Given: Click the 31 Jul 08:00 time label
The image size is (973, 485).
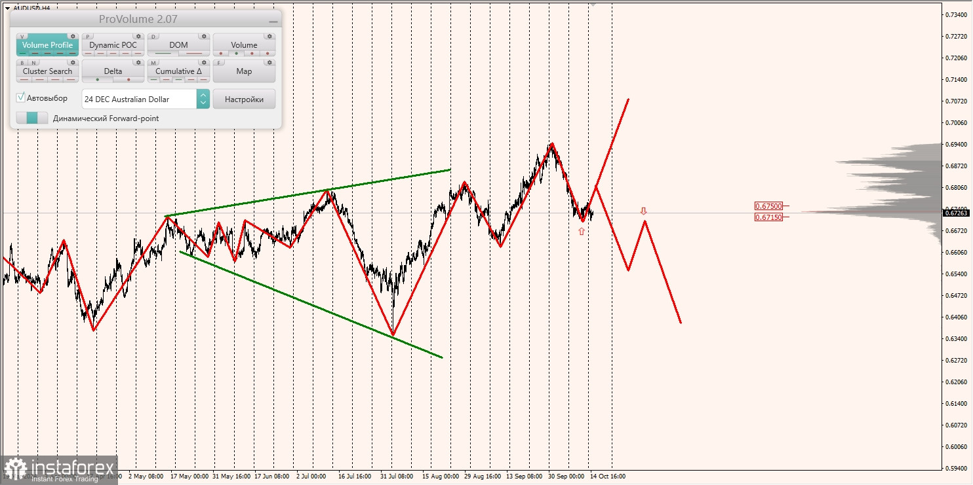Looking at the screenshot, I should click(x=397, y=476).
